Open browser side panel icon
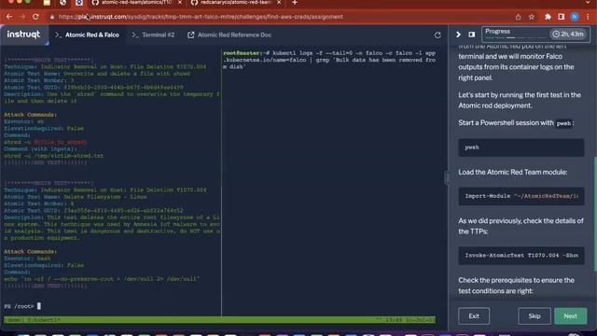This screenshot has height=336, width=597. point(562,17)
